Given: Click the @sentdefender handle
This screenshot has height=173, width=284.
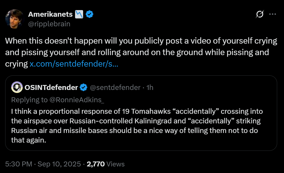Looking at the screenshot, I should point(115,87).
